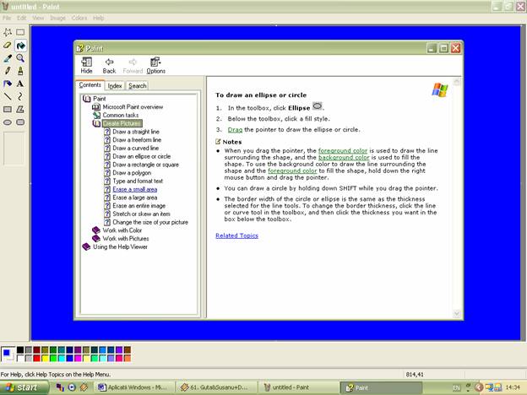This screenshot has height=395, width=527.
Task: Open the help viewer Options menu
Action: tap(155, 66)
